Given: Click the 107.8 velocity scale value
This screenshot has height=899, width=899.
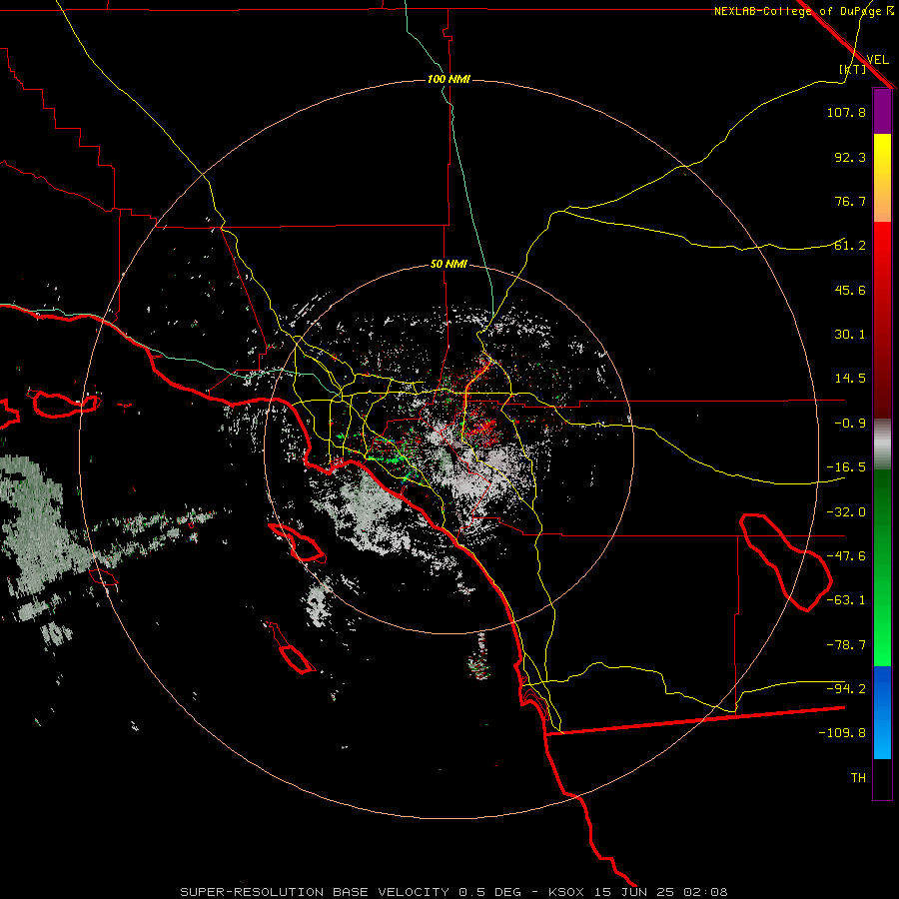Looking at the screenshot, I should click(x=846, y=112).
